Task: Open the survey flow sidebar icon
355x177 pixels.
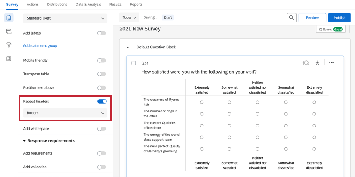Action: point(9,32)
